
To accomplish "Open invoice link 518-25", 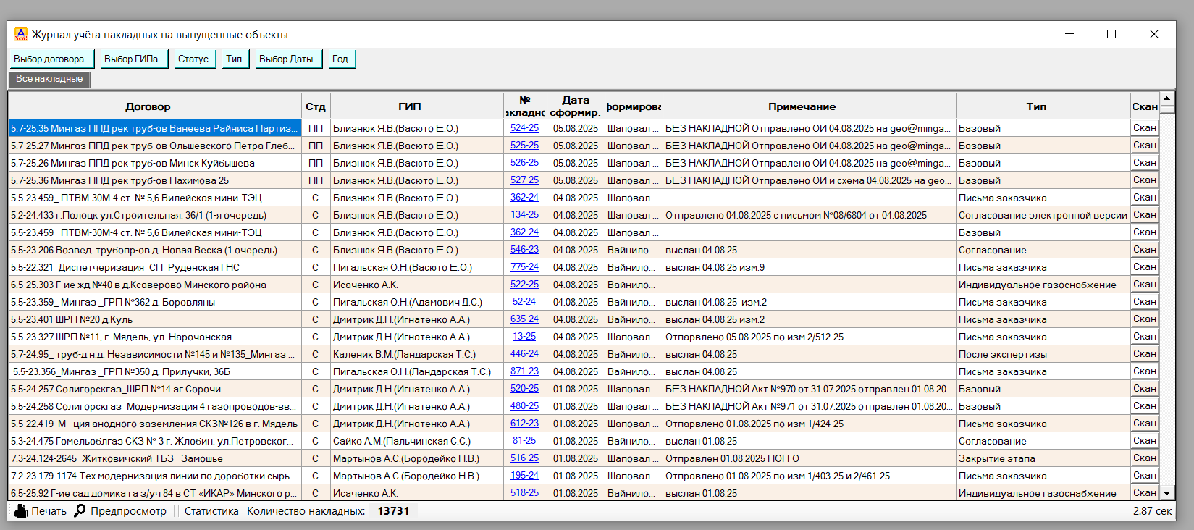I will (x=524, y=493).
